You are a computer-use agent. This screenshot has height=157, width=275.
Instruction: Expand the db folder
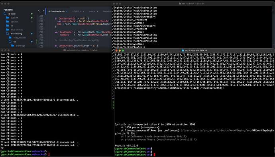(7, 26)
